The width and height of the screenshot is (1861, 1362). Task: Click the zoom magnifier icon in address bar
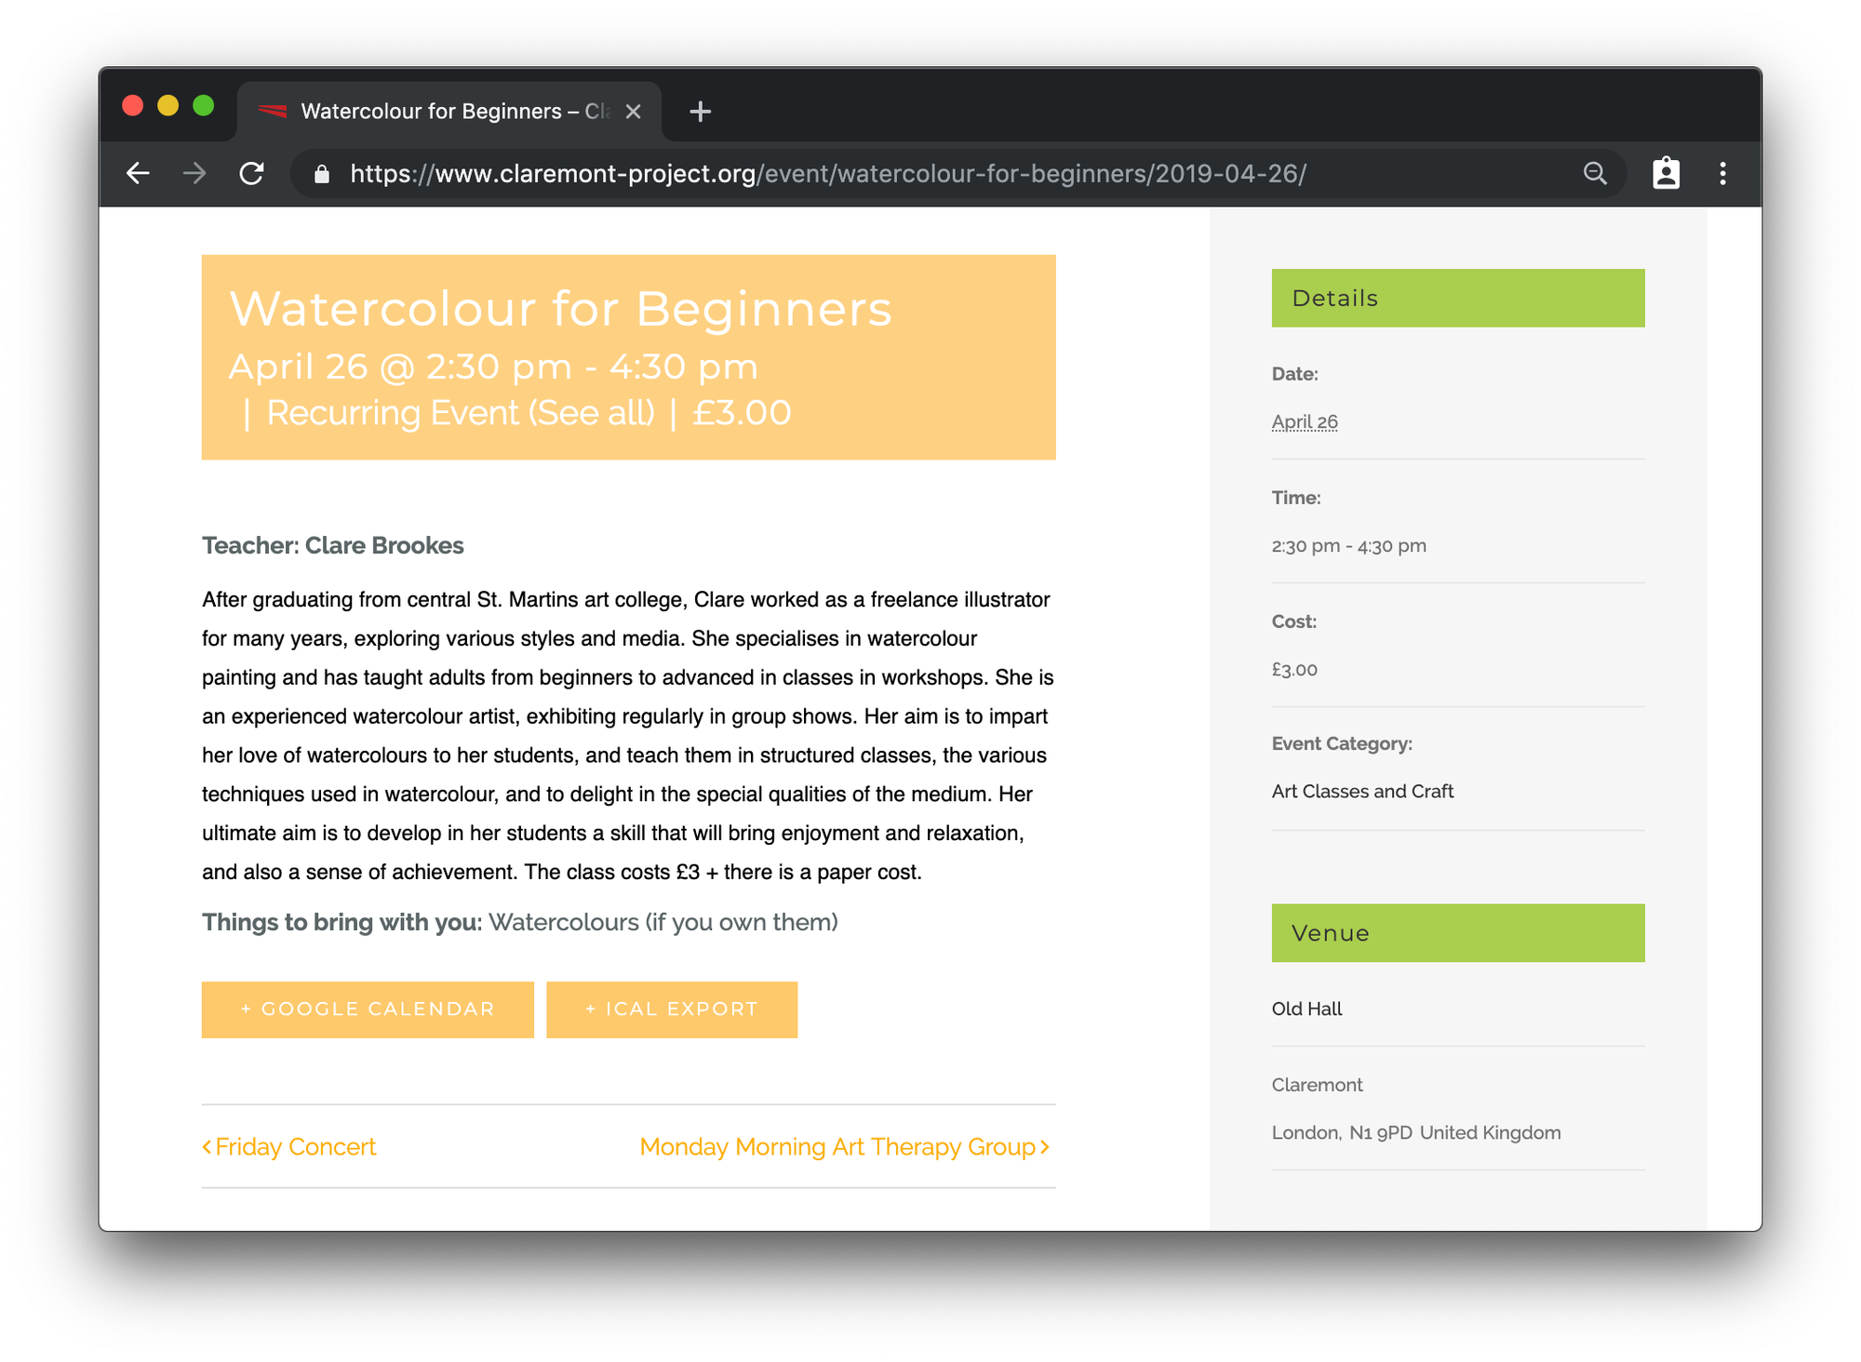point(1595,174)
